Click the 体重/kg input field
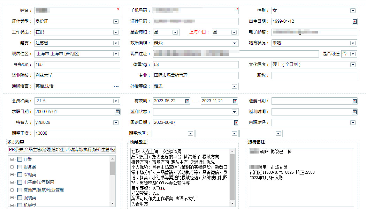This screenshot has height=209, width=366. tap(196, 65)
